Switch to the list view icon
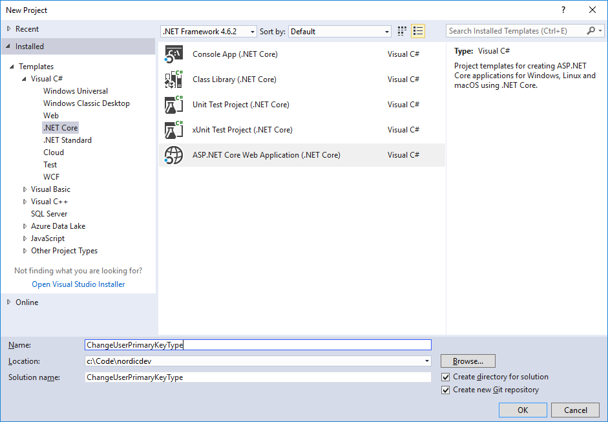 point(417,30)
